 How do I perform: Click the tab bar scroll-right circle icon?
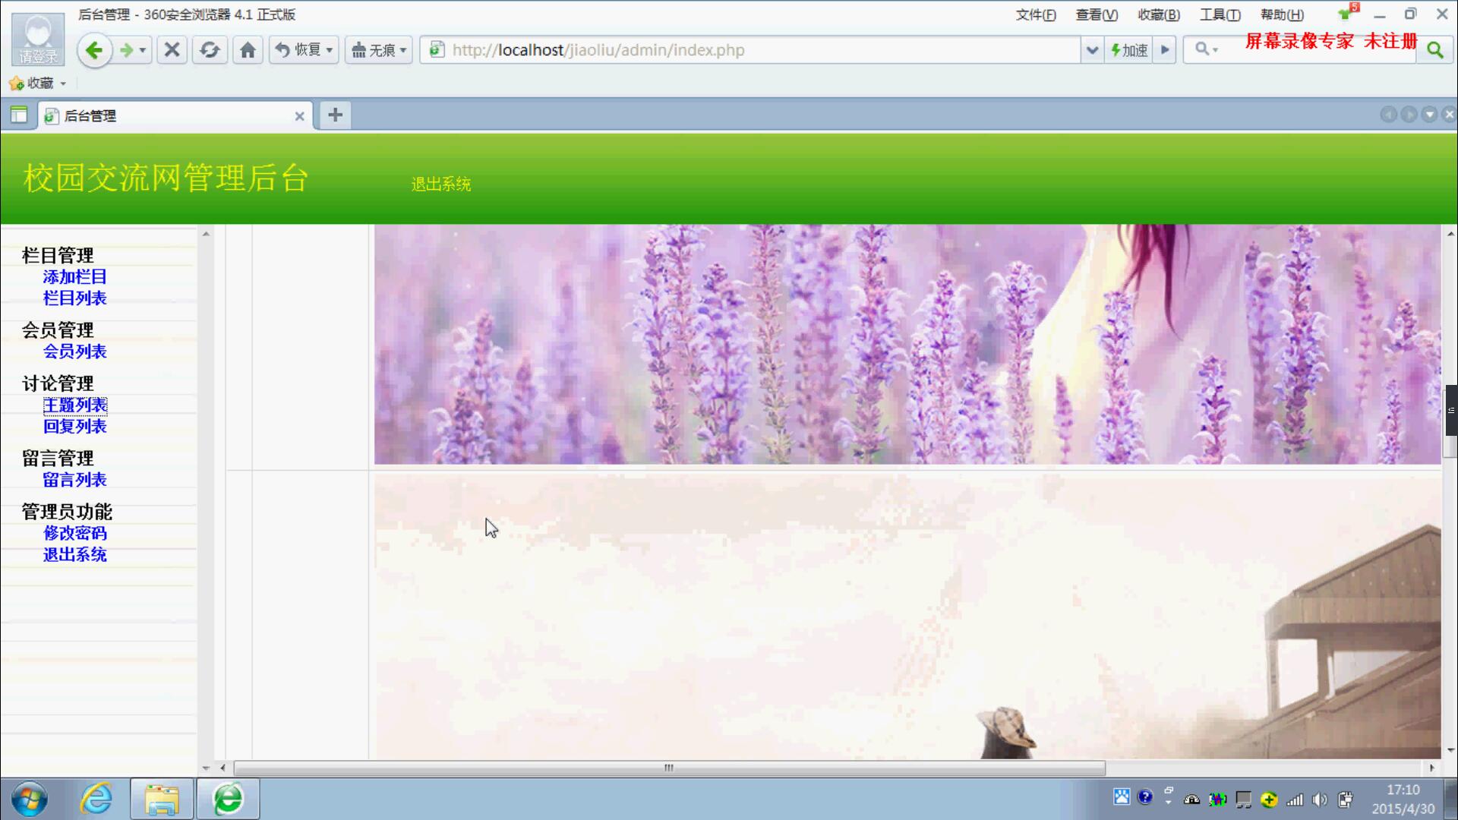[1409, 115]
